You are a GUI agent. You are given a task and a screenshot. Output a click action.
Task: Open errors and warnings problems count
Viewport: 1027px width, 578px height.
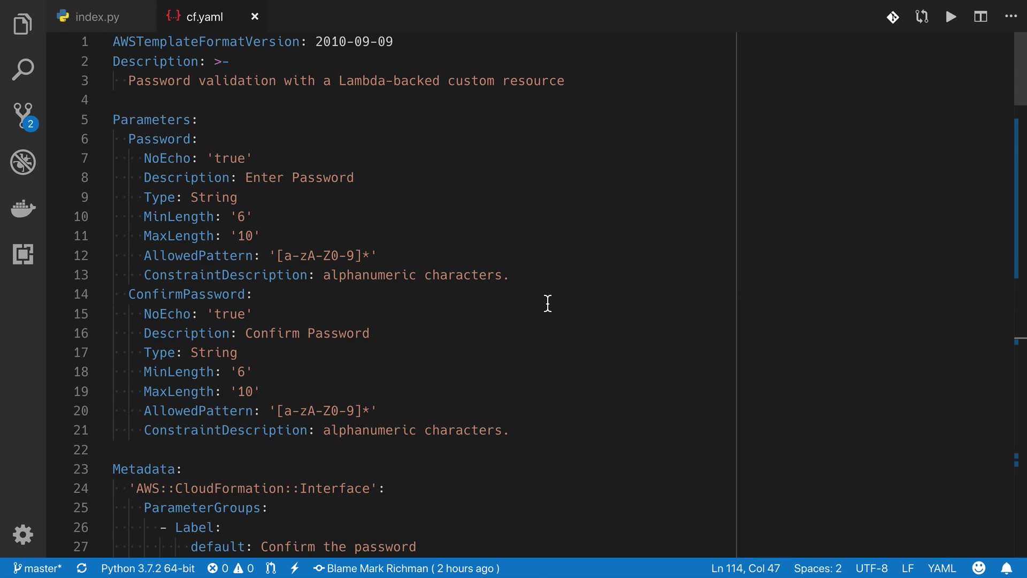pos(231,568)
